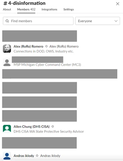The width and height of the screenshot is (123, 161).
Task: Click the presence status circle beside Allen Chung
Action: coord(53,126)
